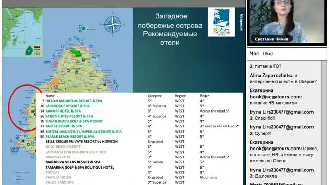
Task: Select MANISA HOTEL entry
Action: tap(58, 157)
